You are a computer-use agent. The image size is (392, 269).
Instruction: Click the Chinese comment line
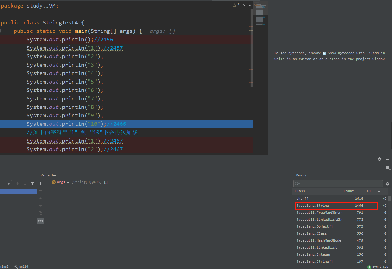[x=82, y=132]
